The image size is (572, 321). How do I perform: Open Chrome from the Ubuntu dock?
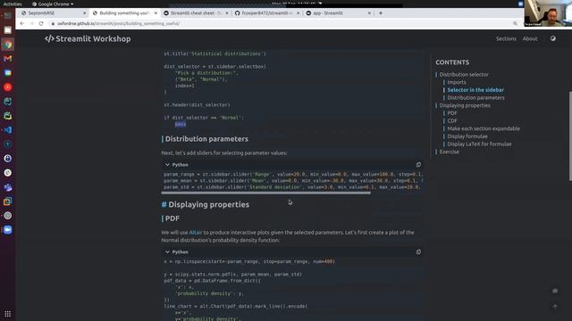click(x=8, y=45)
